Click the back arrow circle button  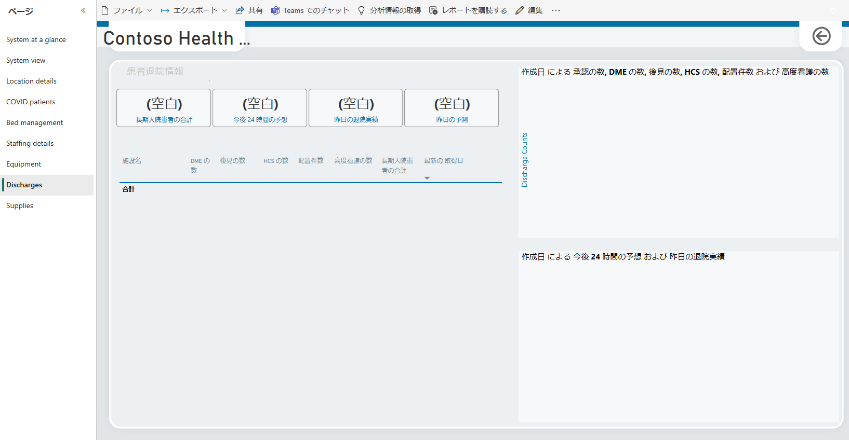point(821,36)
